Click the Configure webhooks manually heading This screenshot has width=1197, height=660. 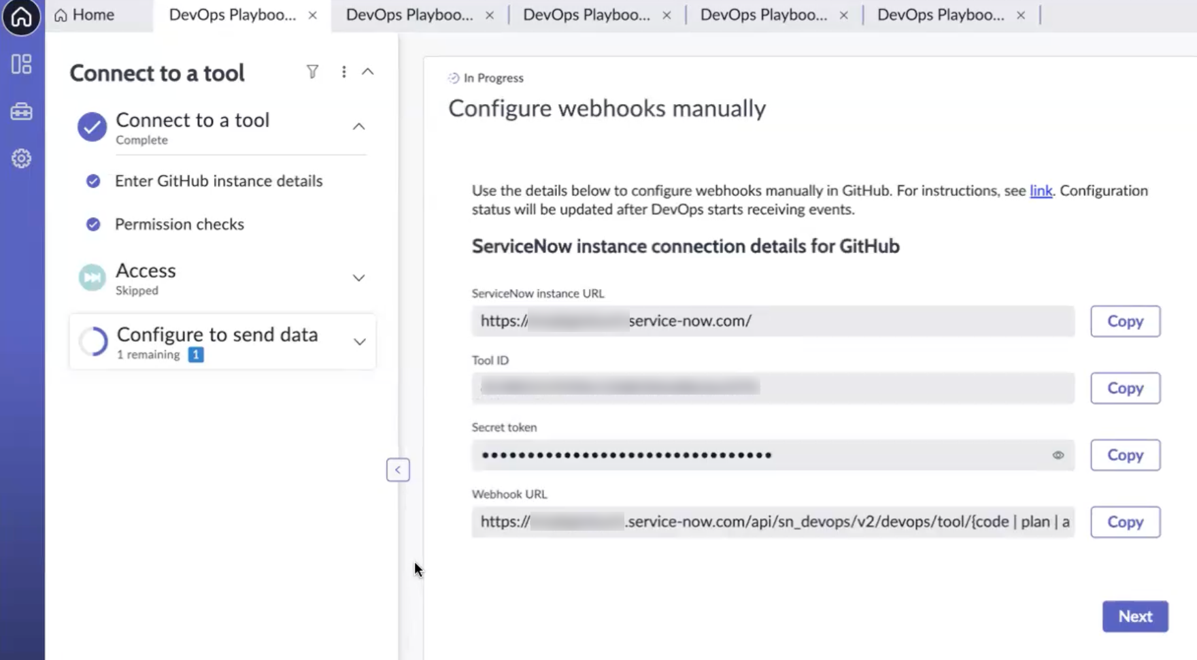(x=607, y=108)
